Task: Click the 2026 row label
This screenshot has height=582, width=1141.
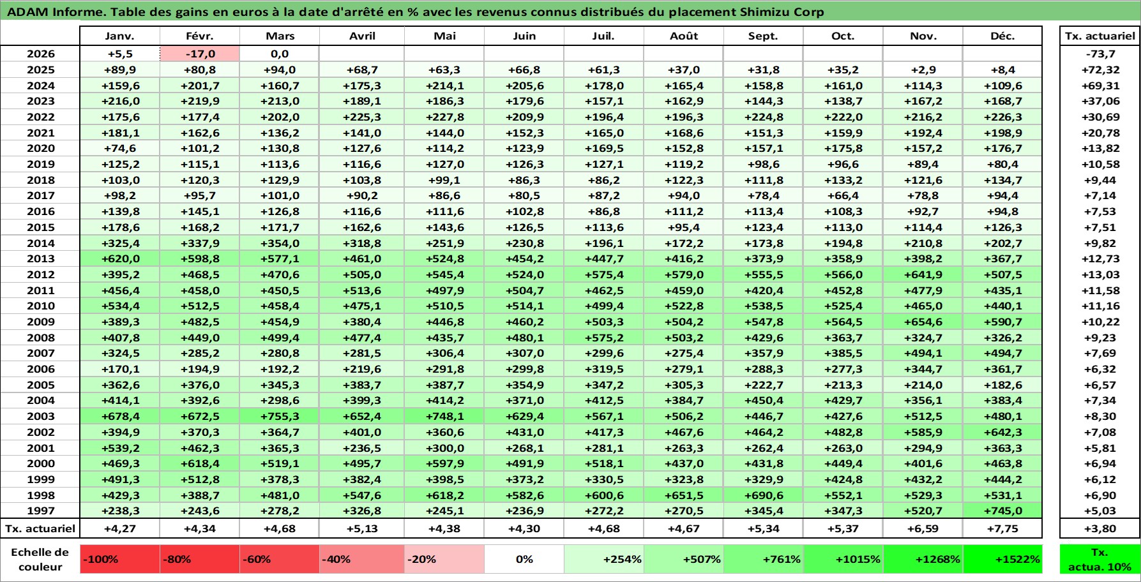Action: pyautogui.click(x=41, y=54)
